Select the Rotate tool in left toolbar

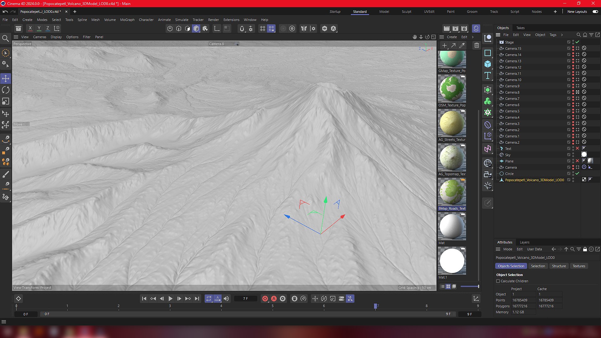[6, 90]
